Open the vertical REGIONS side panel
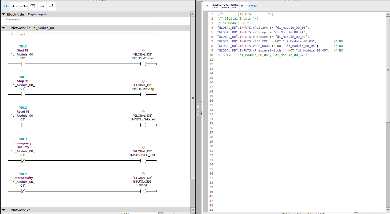390x214 pixels. pyautogui.click(x=198, y=109)
